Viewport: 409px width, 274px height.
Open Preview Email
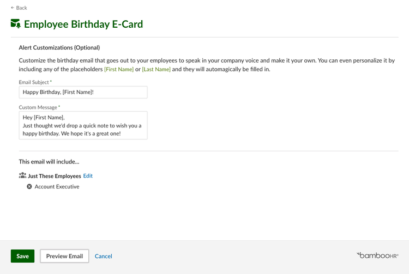point(64,256)
